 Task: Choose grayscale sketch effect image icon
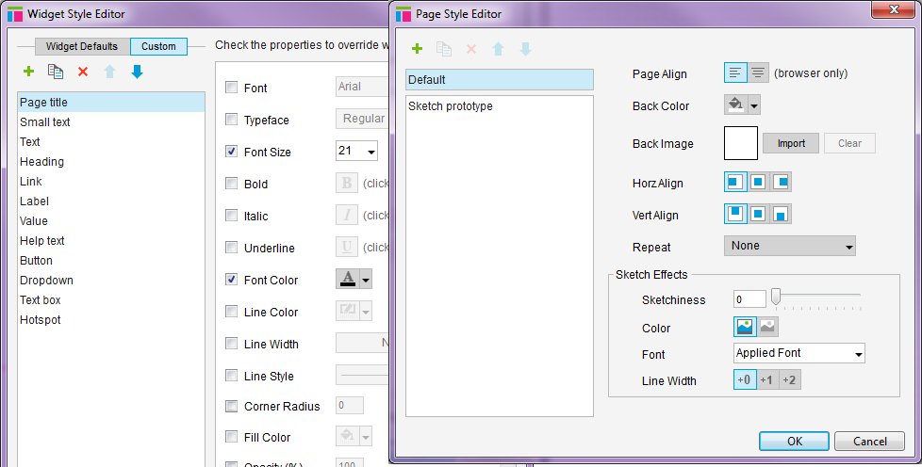point(767,327)
